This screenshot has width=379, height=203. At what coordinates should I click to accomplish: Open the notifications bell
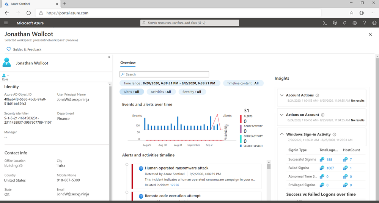pyautogui.click(x=345, y=23)
